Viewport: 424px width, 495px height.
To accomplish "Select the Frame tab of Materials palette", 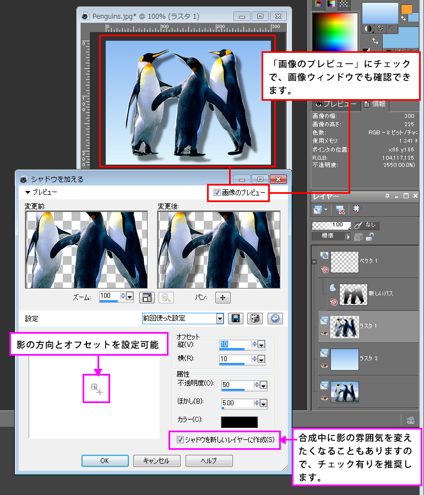I will coord(319,4).
